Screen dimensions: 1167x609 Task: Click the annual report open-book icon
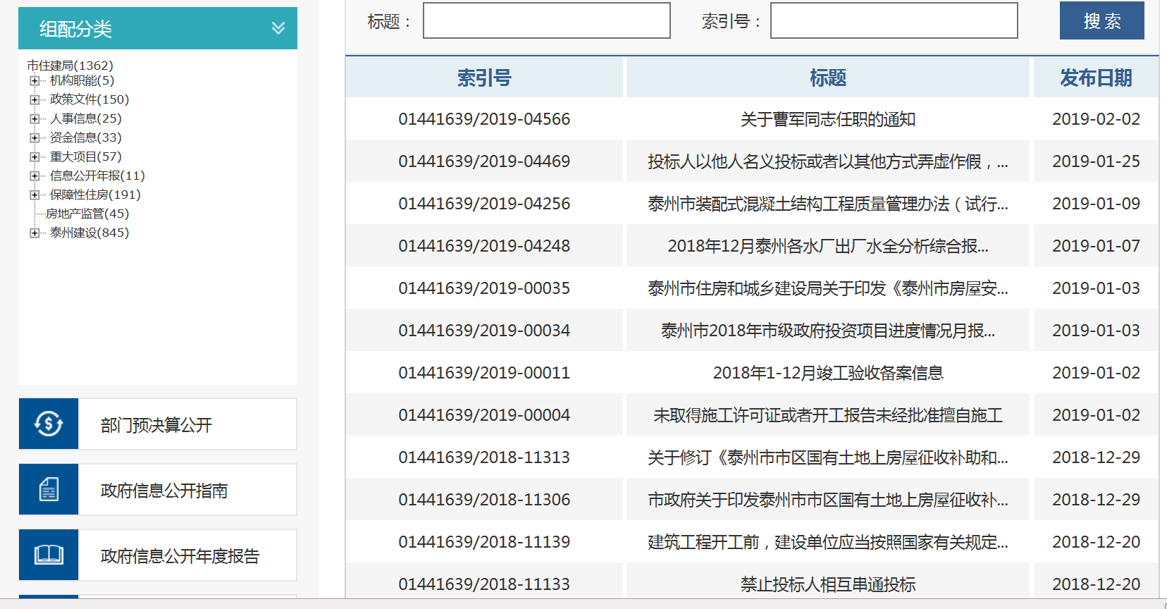(x=49, y=555)
